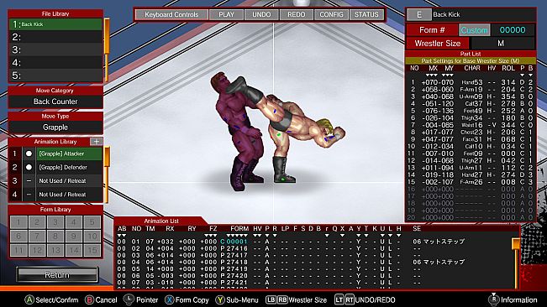The height and width of the screenshot is (307, 547).
Task: Select Form Library slot 8
Action: 55,236
